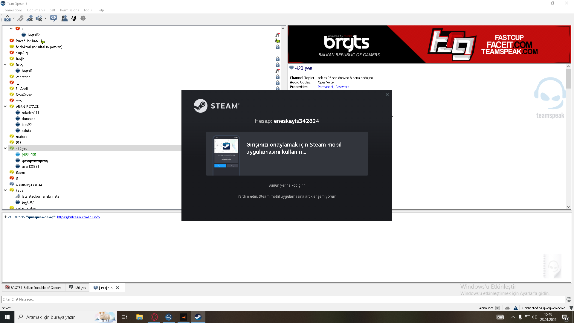Viewport: 574px width, 323px height.
Task: Toggle the Away status toolbar icon
Action: 20,19
